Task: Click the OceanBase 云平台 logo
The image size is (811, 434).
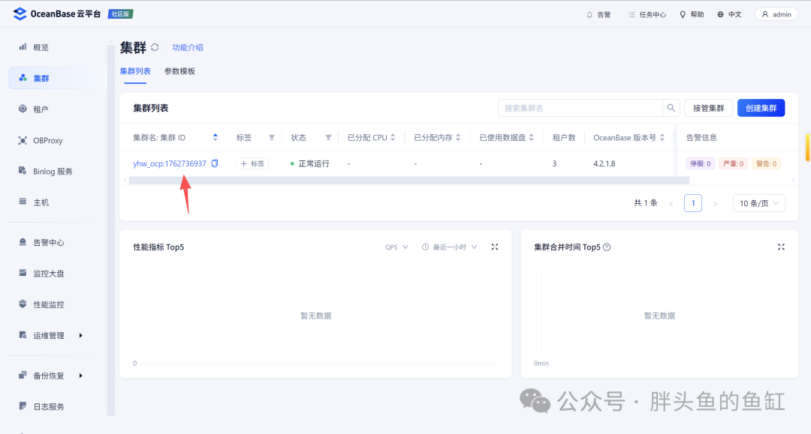Action: click(x=57, y=14)
